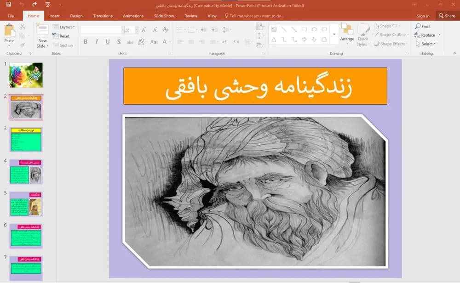Click the New Slide icon
Screen dimensions: 460x283
click(42, 29)
